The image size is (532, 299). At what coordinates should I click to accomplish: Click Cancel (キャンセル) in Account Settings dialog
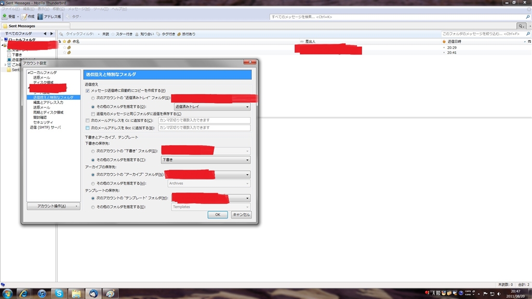241,214
